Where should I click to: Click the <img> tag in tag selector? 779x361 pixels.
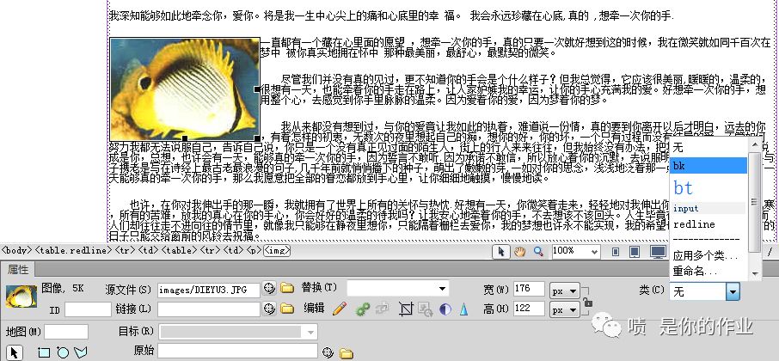pyautogui.click(x=277, y=251)
